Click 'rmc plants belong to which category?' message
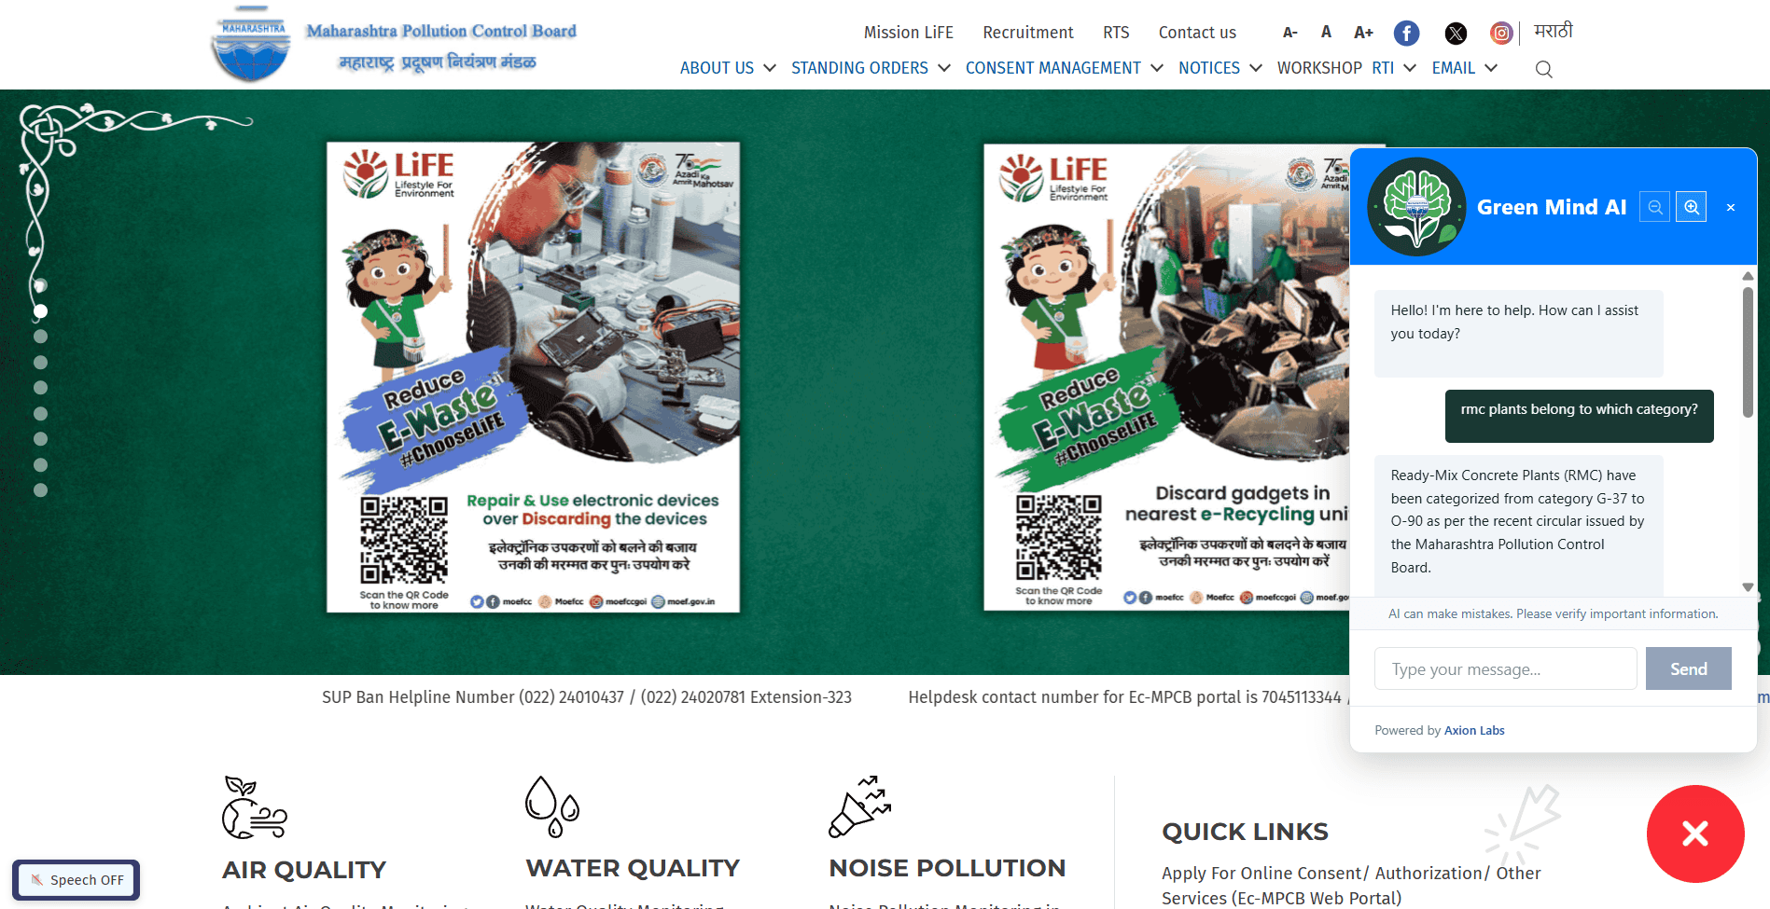This screenshot has width=1770, height=909. tap(1579, 416)
